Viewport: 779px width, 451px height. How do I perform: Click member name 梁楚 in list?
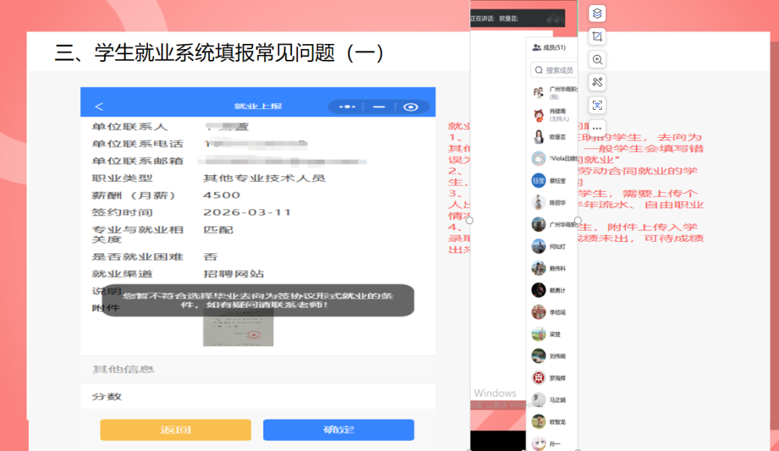pyautogui.click(x=555, y=334)
